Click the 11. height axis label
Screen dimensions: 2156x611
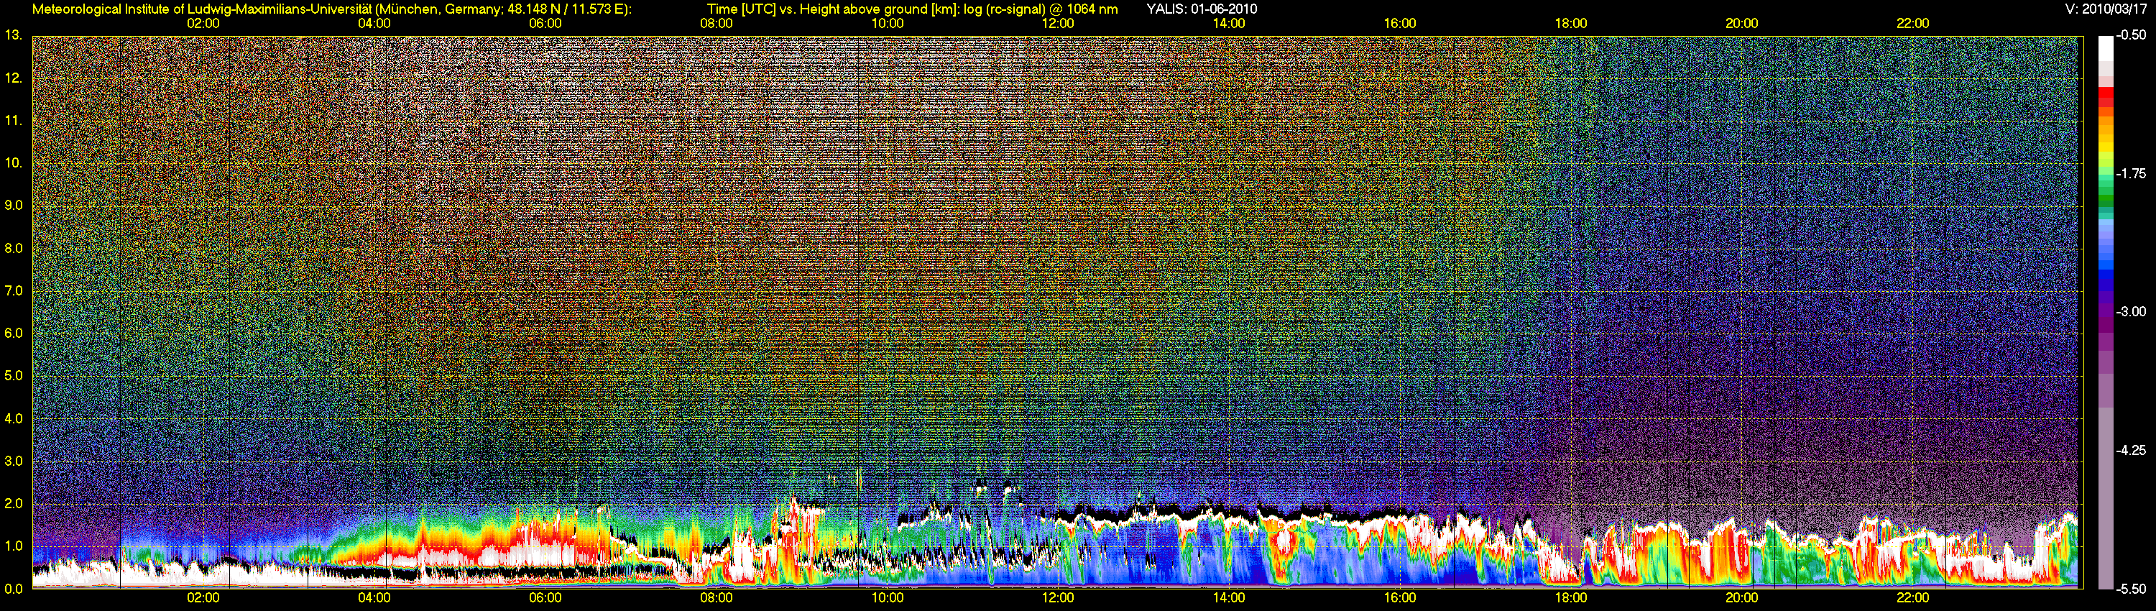(12, 121)
